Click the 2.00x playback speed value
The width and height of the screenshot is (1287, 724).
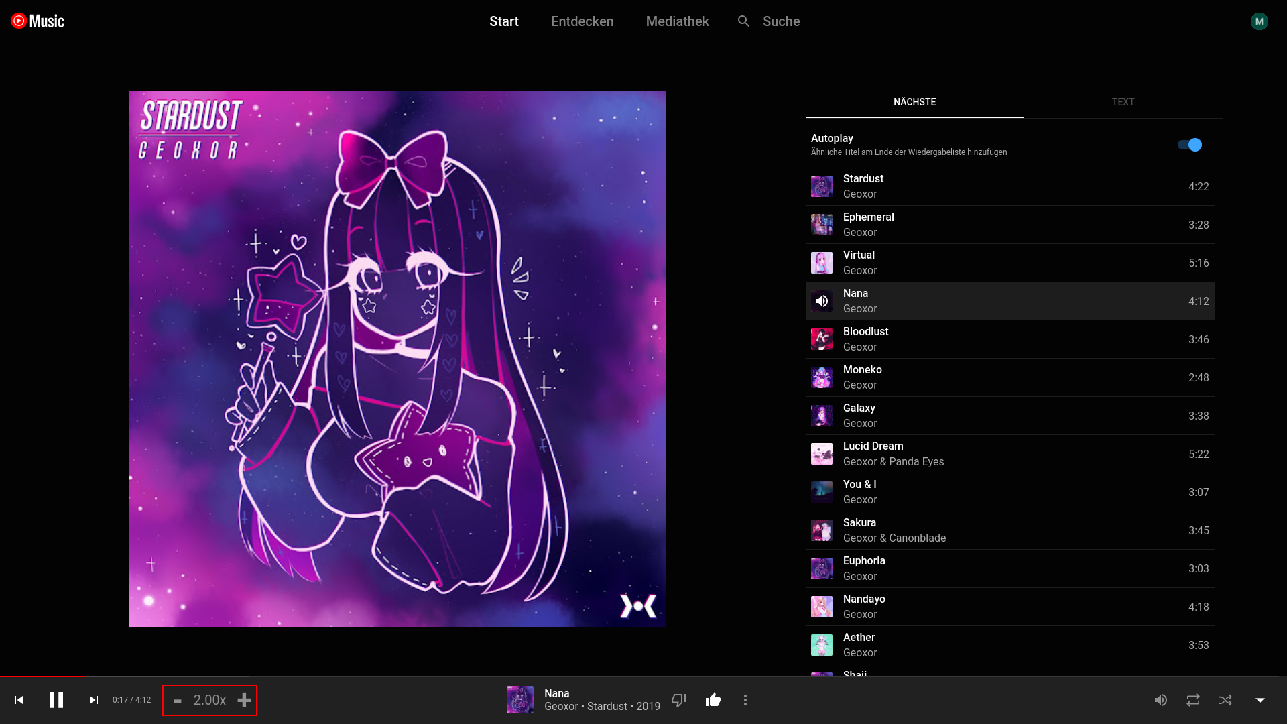click(210, 700)
